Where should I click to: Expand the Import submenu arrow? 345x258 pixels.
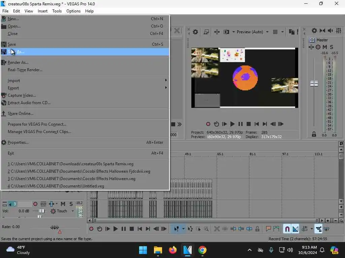(x=166, y=80)
